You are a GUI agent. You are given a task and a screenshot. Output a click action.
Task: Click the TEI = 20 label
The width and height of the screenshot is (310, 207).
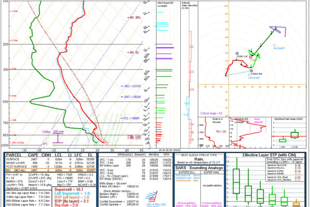(221, 131)
